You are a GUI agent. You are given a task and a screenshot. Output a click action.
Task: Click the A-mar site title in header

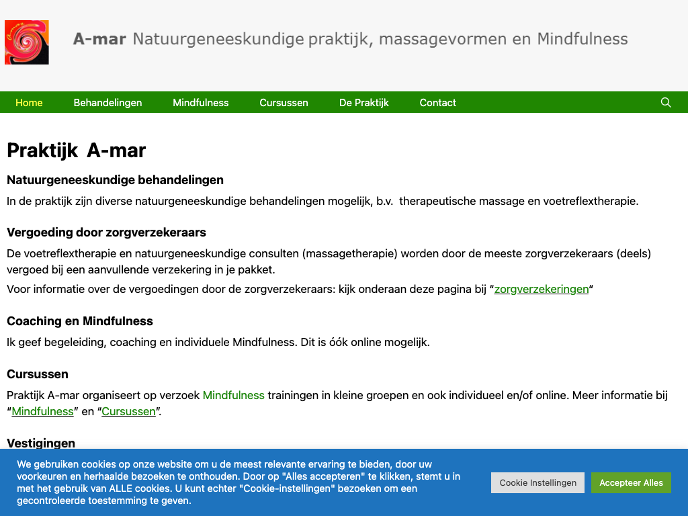point(99,39)
